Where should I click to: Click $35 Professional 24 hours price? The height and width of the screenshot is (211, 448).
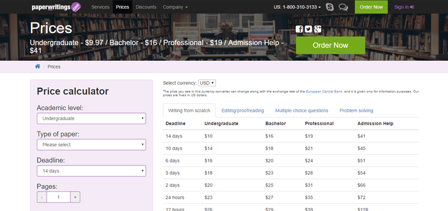pyautogui.click(x=309, y=197)
